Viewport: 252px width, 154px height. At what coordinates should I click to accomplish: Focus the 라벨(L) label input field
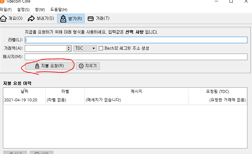click(136, 40)
